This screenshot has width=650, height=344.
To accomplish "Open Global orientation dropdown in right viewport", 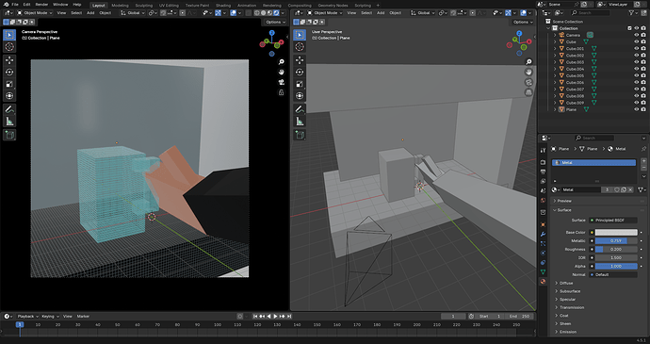I will coord(423,13).
